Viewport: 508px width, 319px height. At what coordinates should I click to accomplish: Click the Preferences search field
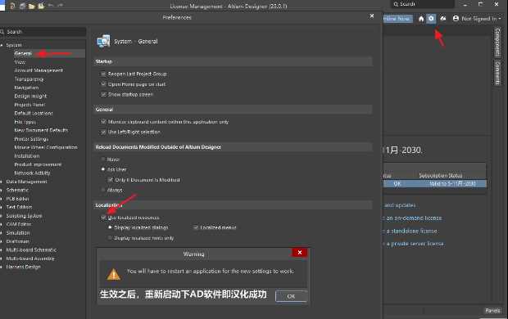tap(43, 32)
